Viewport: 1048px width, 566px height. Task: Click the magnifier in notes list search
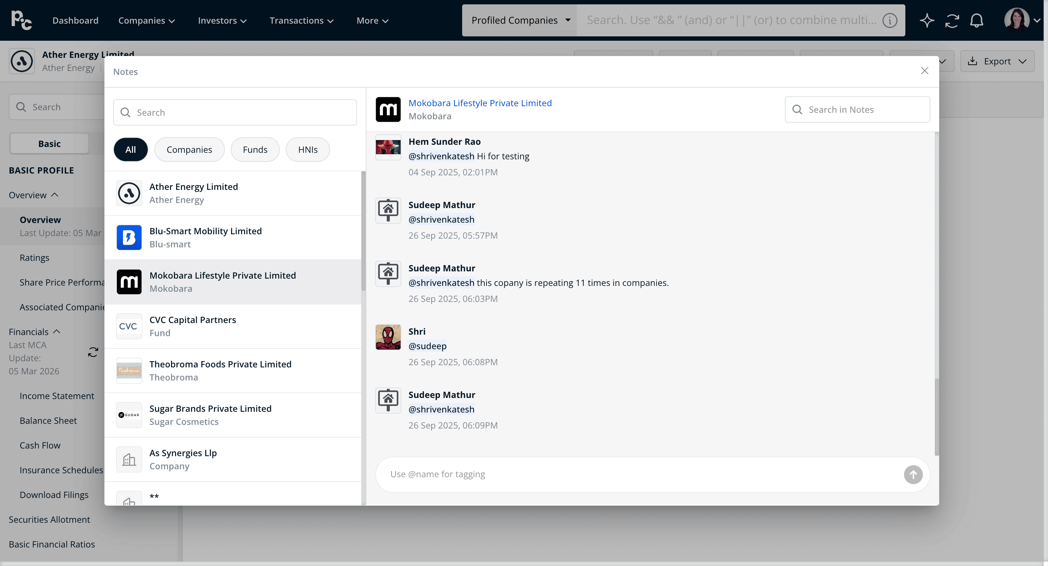(x=125, y=113)
